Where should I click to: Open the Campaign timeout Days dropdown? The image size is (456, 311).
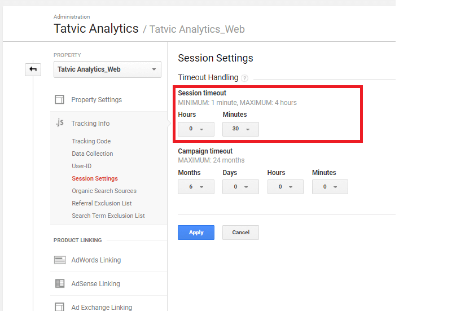pos(240,187)
